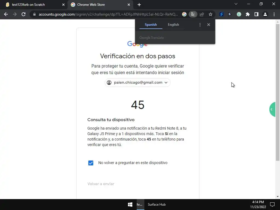Open the tab search chevron
The image size is (280, 210).
[x=236, y=4]
